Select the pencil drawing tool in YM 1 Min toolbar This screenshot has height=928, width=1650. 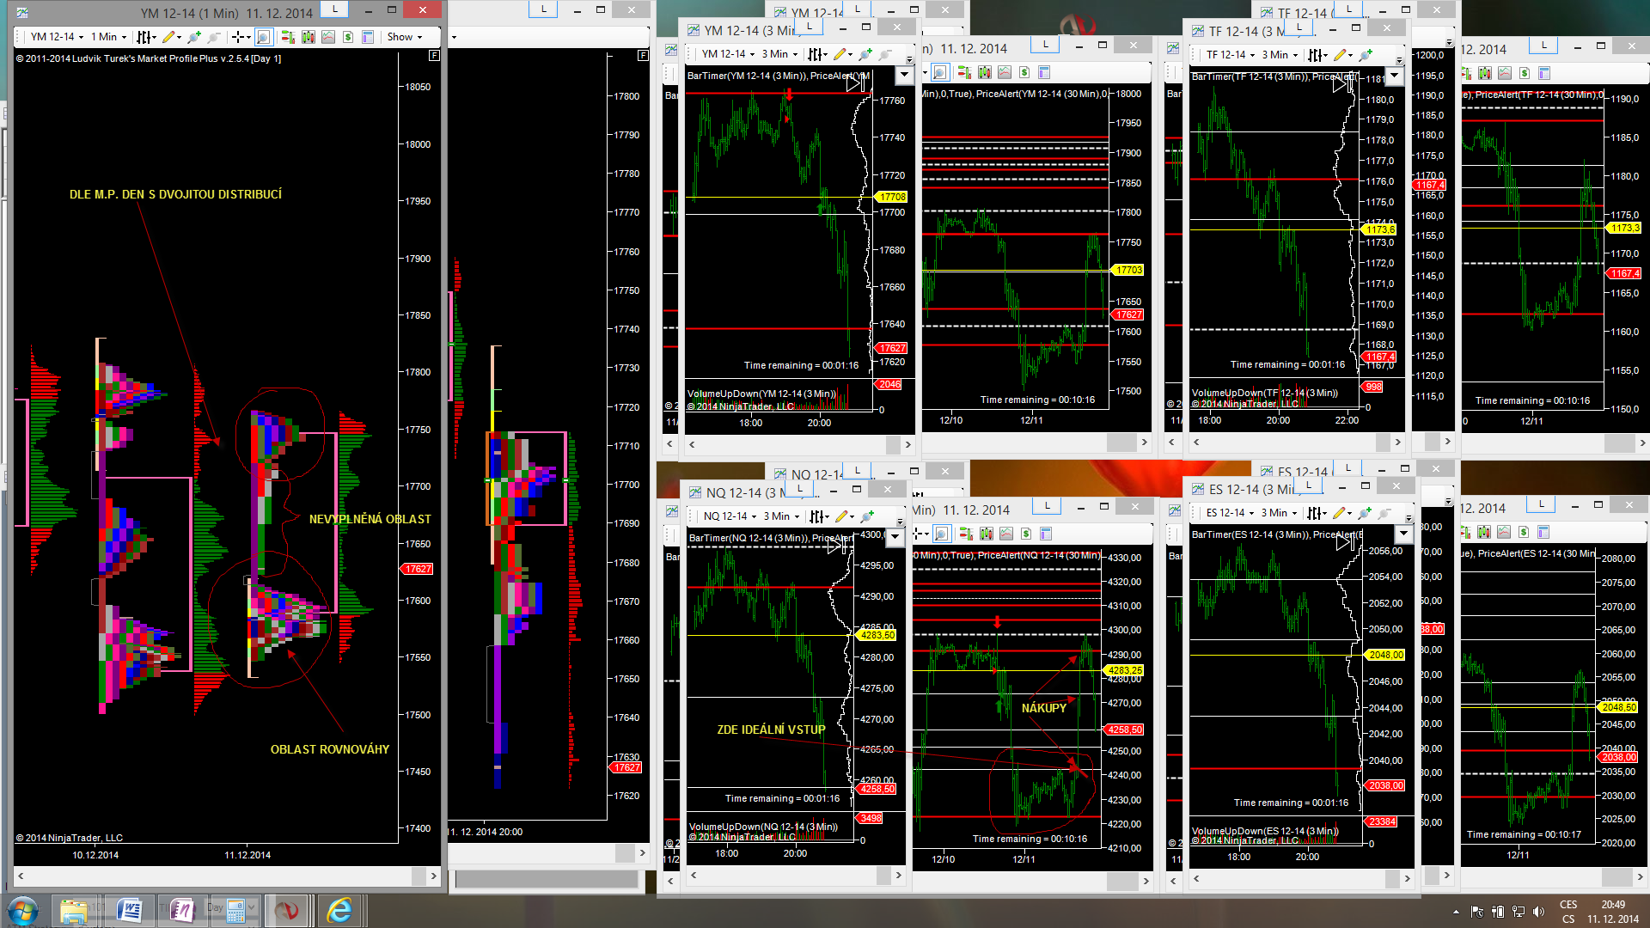[x=168, y=37]
